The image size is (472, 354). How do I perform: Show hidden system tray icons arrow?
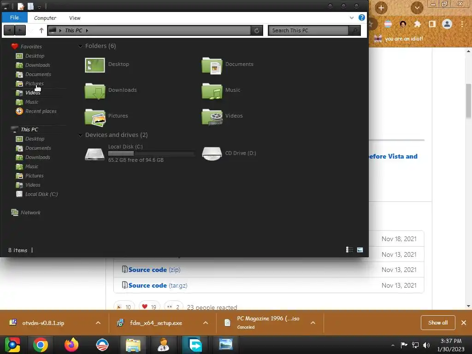[393, 345]
